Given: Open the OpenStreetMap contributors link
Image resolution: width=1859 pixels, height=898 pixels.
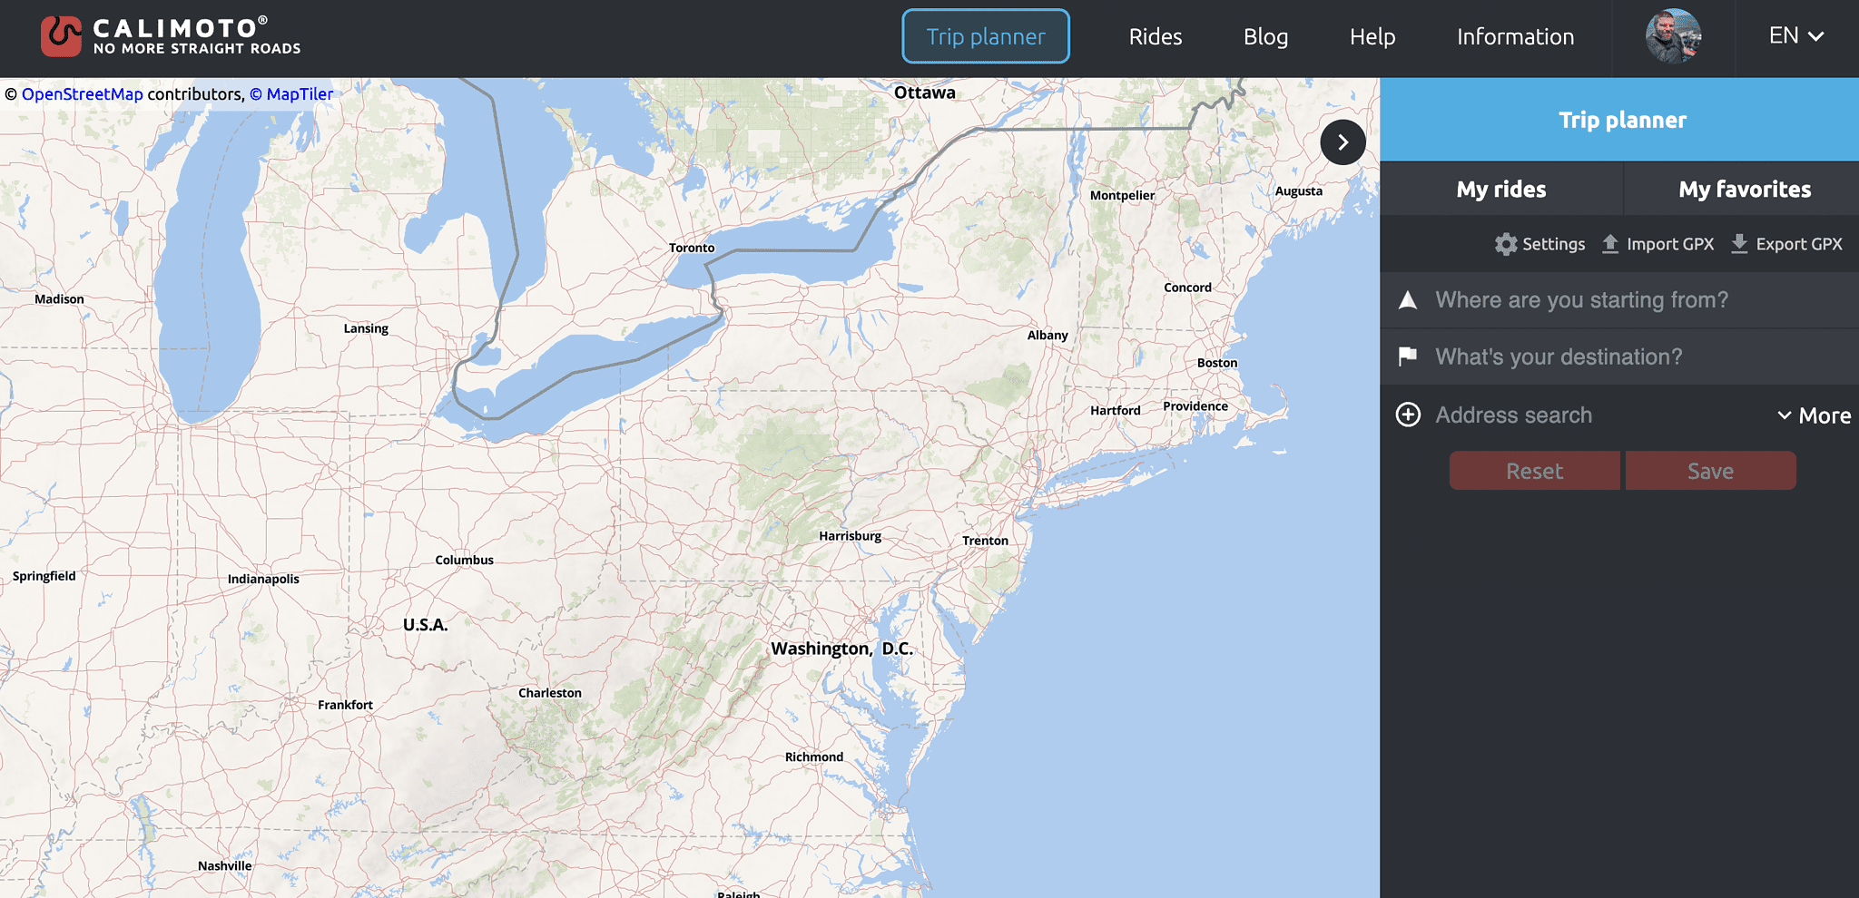Looking at the screenshot, I should 84,93.
